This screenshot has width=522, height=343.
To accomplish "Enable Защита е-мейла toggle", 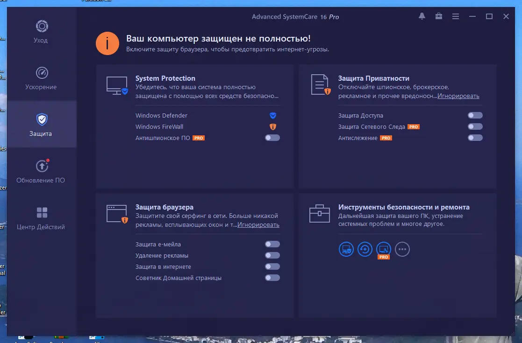I will click(x=272, y=244).
